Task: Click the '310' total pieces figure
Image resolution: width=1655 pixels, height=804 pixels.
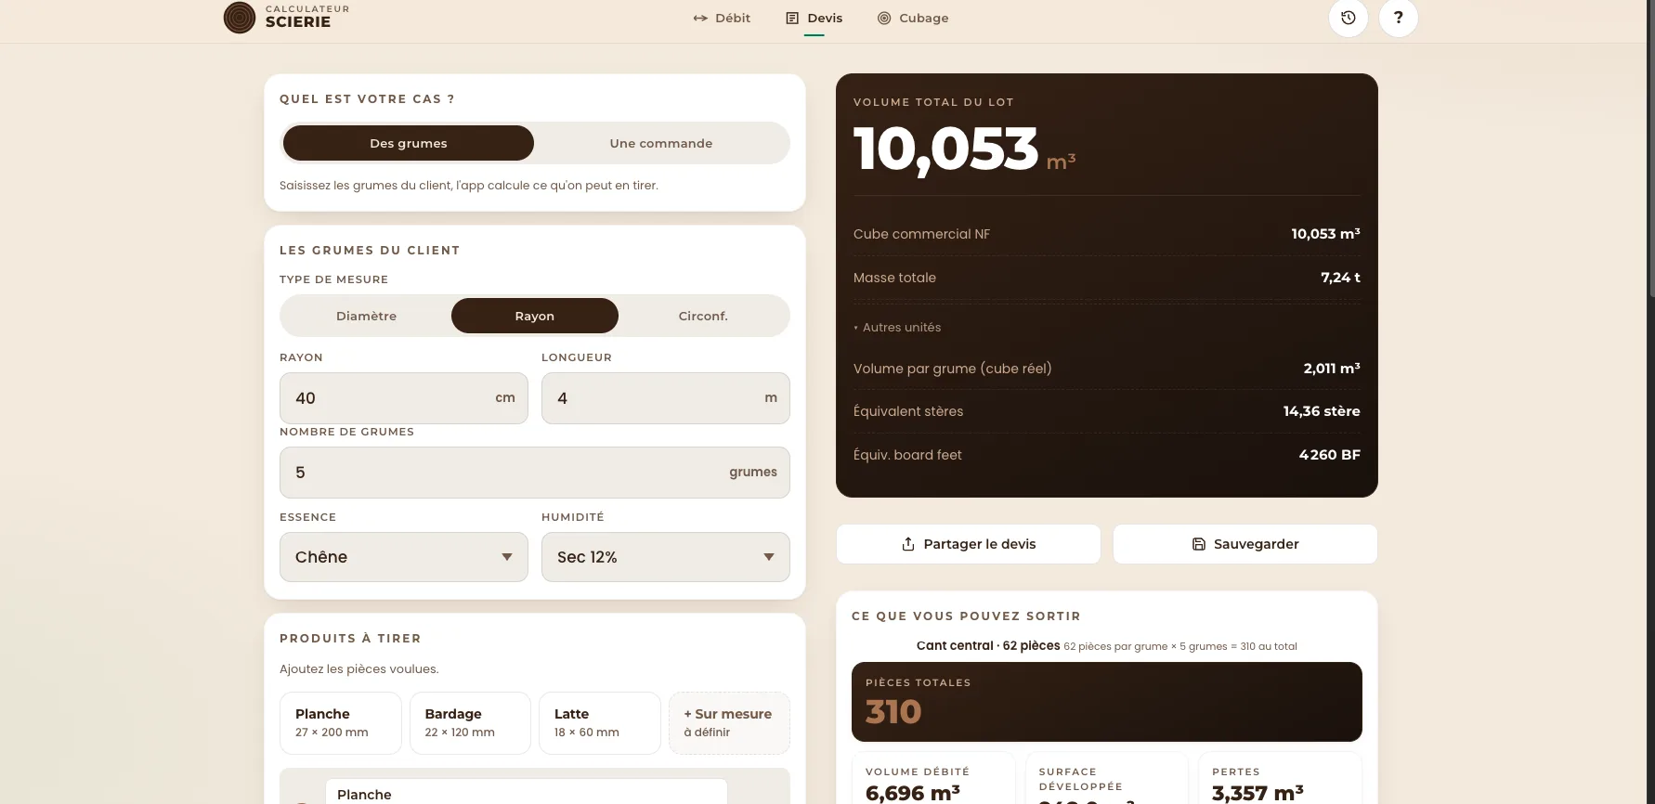Action: [893, 712]
